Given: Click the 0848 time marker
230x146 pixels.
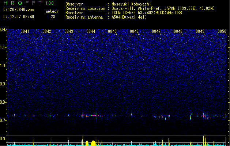Looking at the screenshot, I should 178,31.
